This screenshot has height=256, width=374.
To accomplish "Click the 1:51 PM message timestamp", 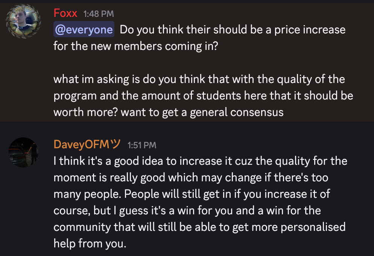I will pos(142,145).
